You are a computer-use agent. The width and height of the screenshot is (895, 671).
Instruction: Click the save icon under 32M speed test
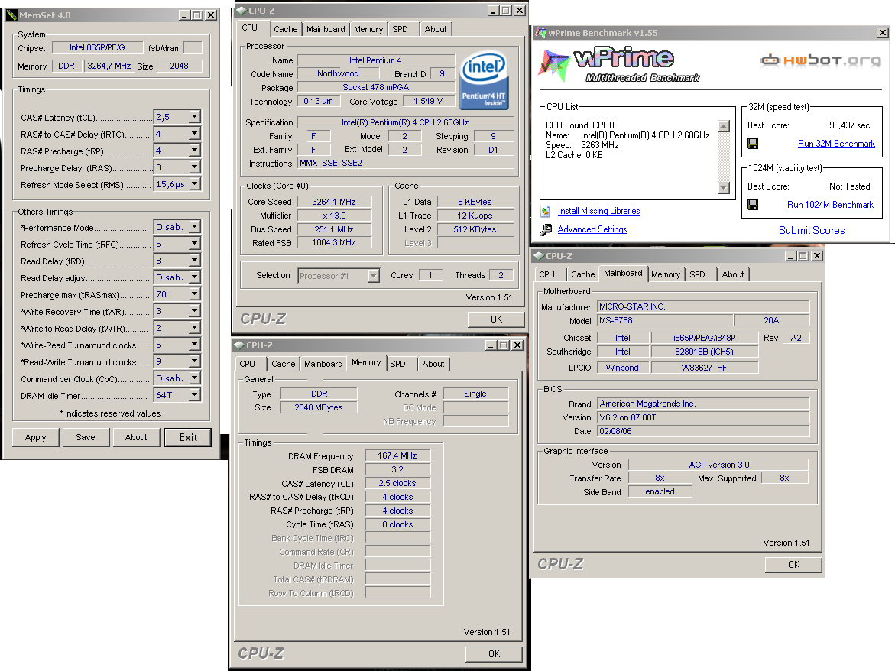tap(753, 144)
